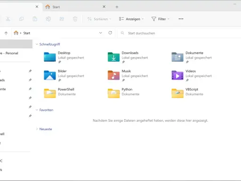Click the pin icon under Dokumente folder
Image resolution: width=241 pixels, height=181 pixels.
pyautogui.click(x=187, y=62)
